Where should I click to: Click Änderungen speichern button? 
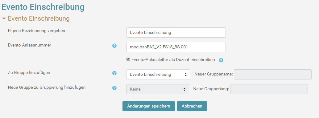point(148,106)
